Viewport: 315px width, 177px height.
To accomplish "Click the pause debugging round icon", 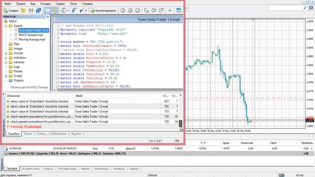I will 130,11.
